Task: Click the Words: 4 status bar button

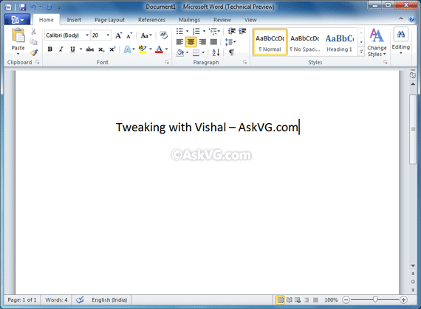Action: (56, 299)
